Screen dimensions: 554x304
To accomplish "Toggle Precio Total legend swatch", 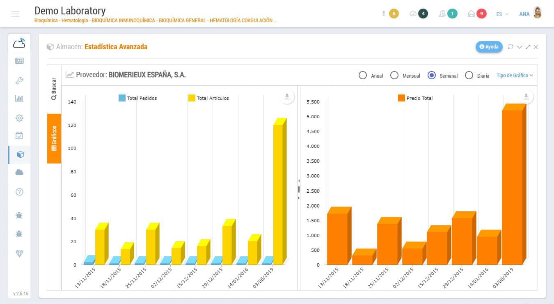I will coord(401,98).
